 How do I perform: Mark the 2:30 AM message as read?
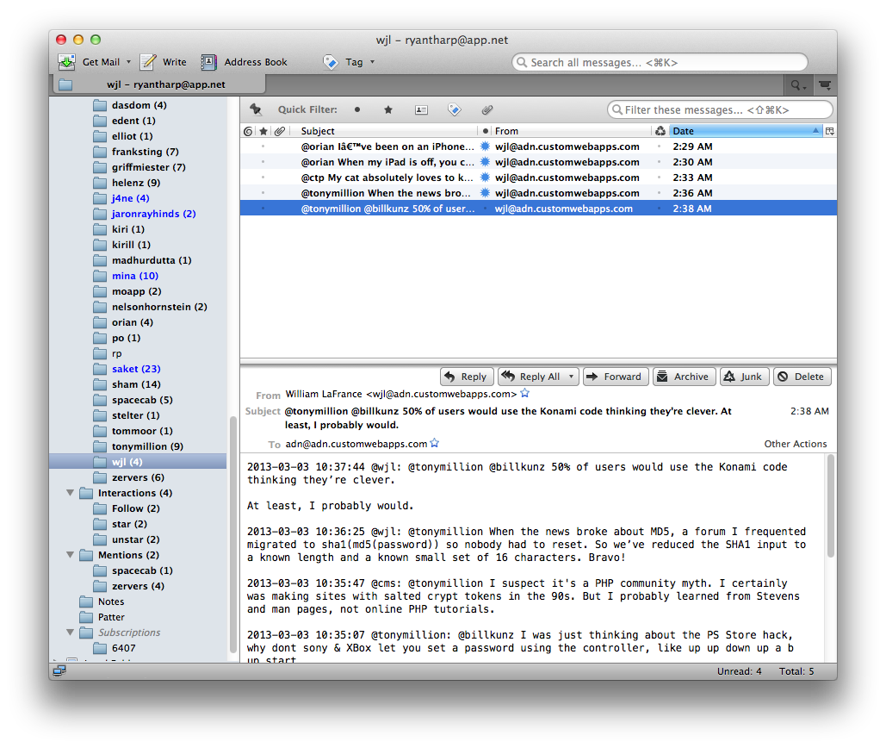tap(485, 162)
